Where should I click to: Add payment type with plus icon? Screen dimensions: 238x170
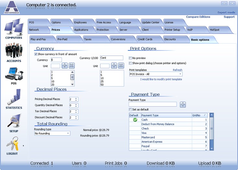[x=183, y=104]
